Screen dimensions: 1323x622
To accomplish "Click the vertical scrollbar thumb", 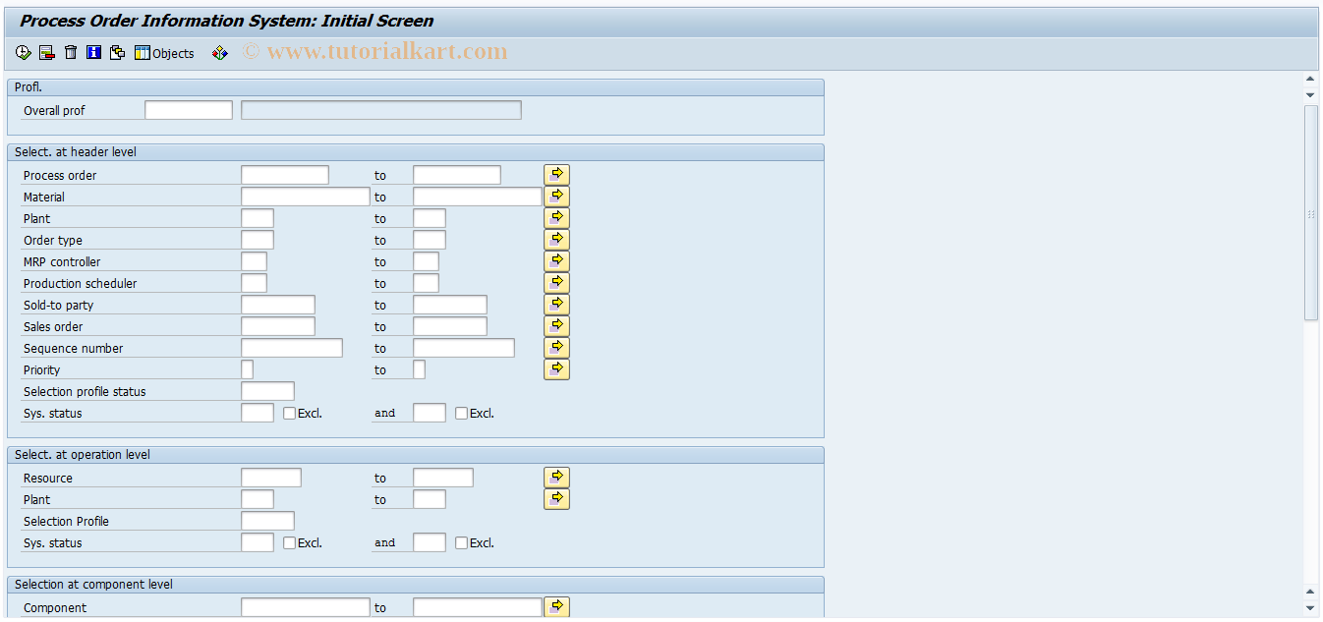I will coord(1310,212).
